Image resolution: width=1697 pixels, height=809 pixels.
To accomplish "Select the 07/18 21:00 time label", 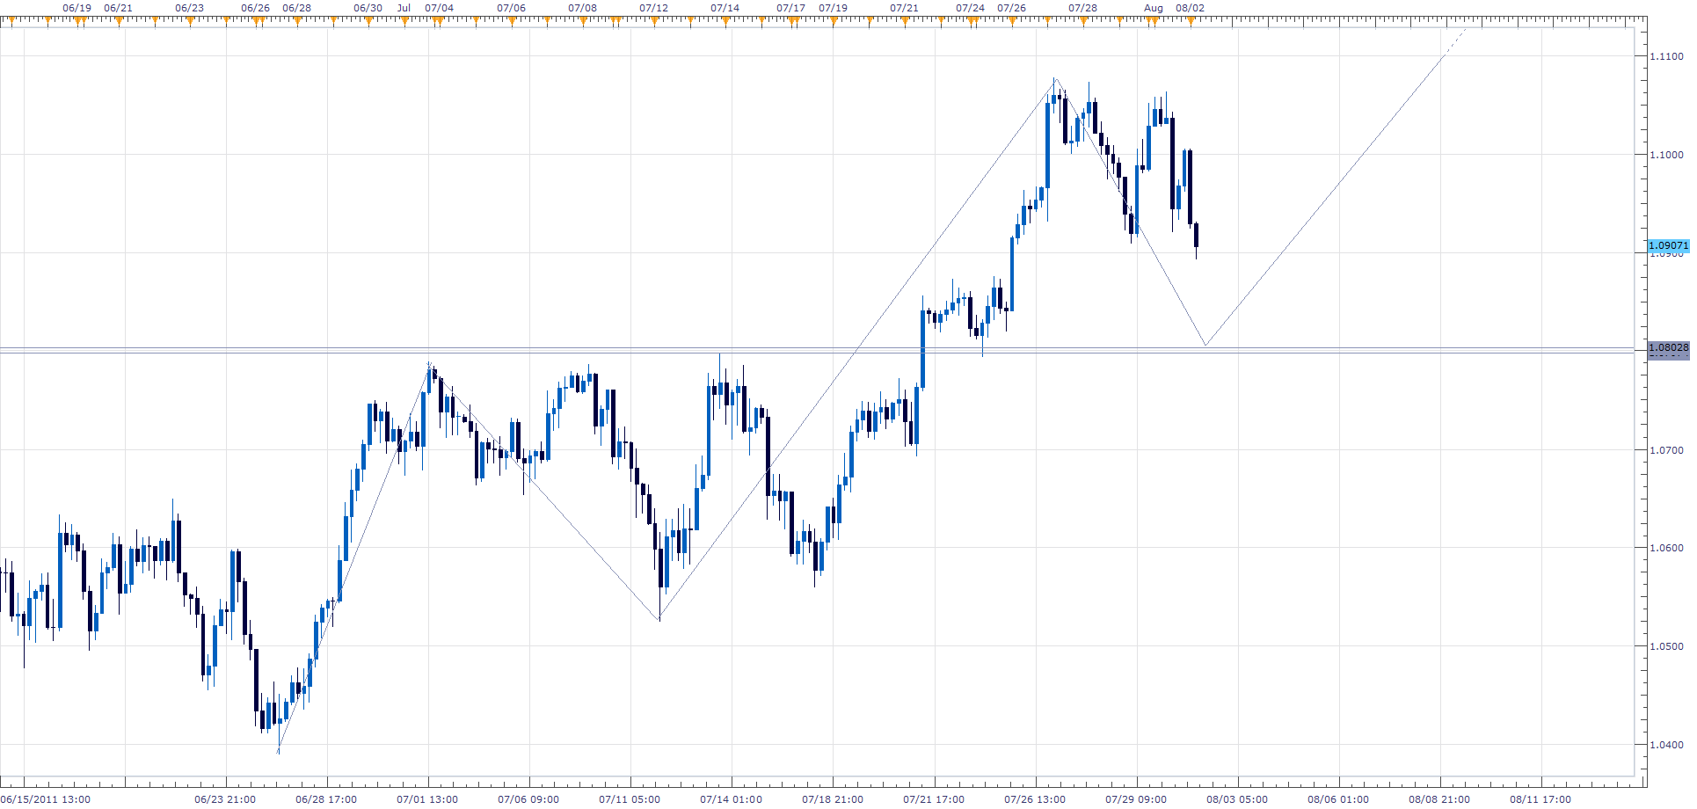I will 833,799.
